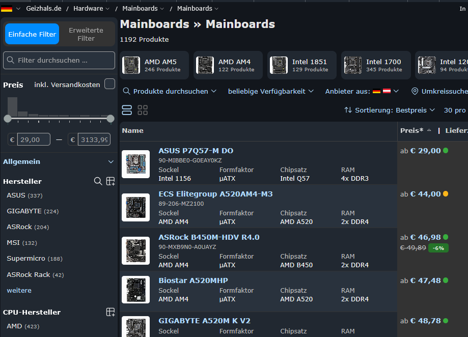Viewport: 468px width, 337px height.
Task: Open ASRock B450M-HDV R4.0 thumbnail
Action: (x=136, y=250)
